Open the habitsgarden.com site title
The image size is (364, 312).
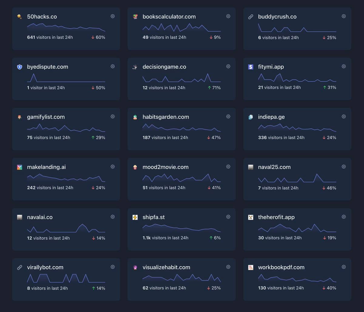(166, 117)
